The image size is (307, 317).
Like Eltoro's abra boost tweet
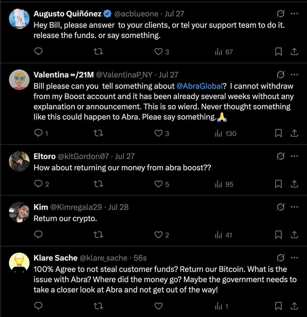pos(159,184)
